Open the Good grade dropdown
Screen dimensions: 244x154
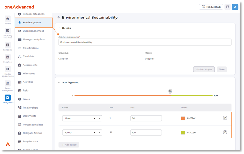100,132
